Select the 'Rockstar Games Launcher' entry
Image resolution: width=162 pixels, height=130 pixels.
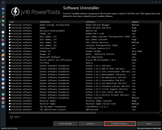(99, 101)
